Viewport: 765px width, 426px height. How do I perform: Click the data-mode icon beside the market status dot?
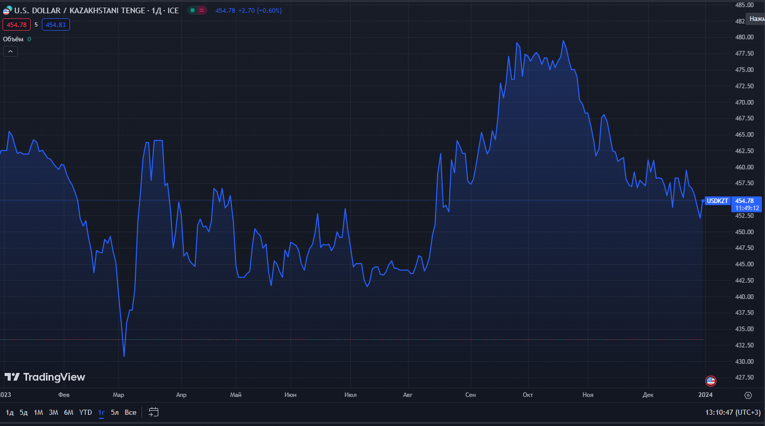(x=202, y=10)
